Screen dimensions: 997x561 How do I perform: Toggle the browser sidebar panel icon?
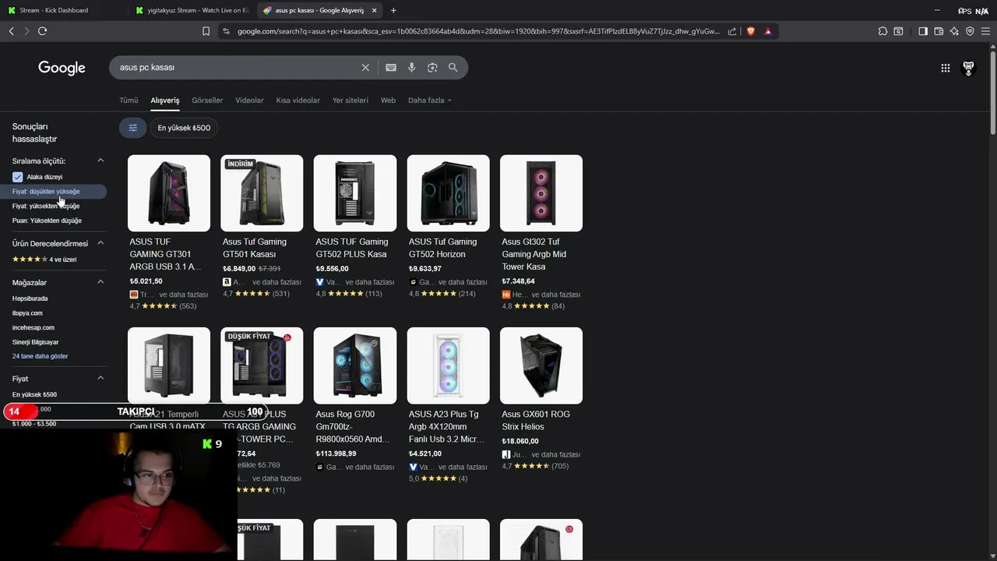coord(923,31)
